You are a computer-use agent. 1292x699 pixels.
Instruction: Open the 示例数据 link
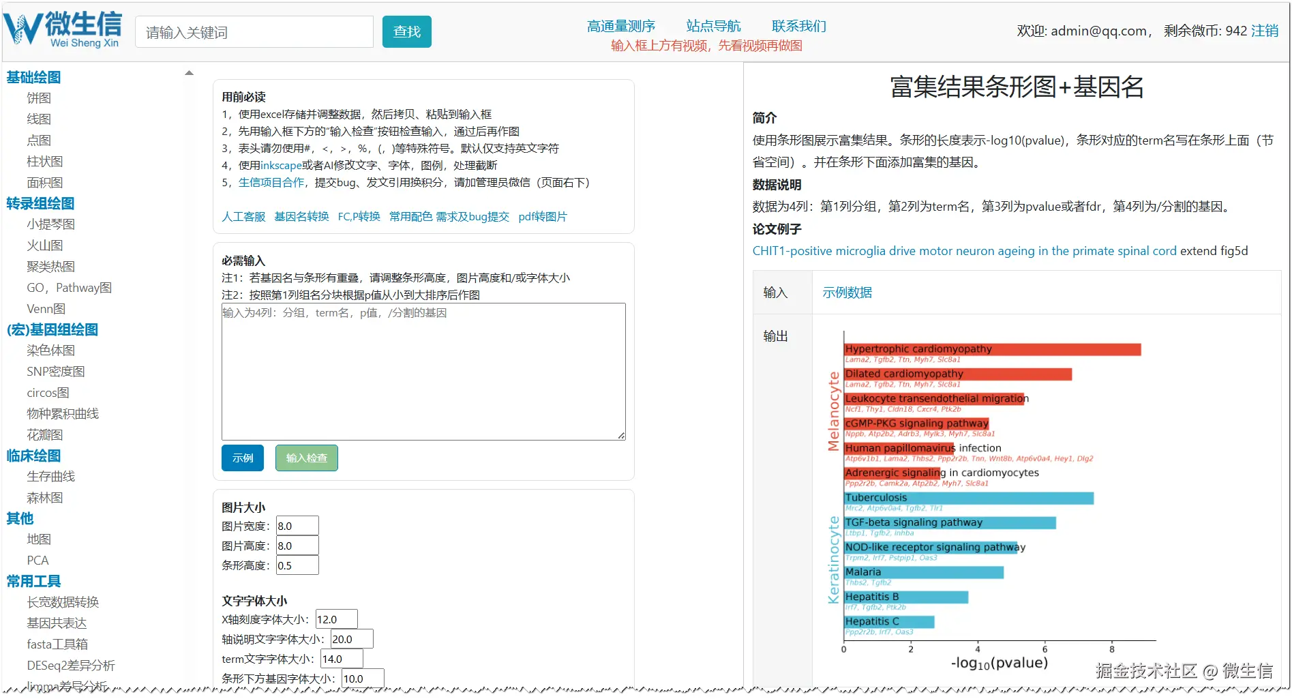(847, 293)
